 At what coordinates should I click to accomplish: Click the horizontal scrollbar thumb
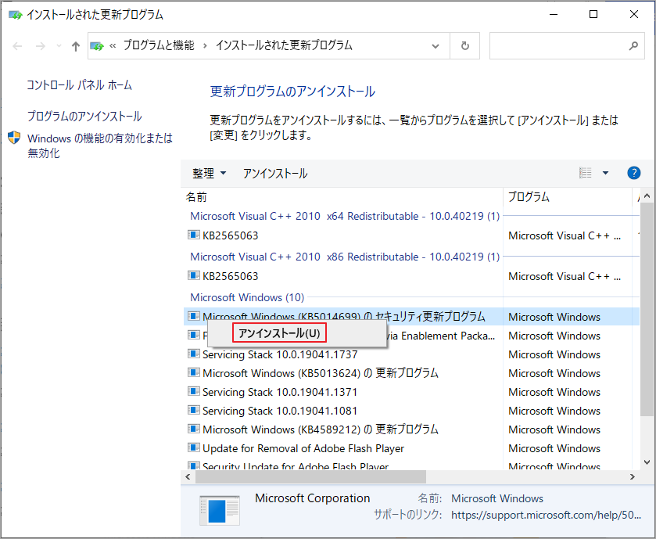tap(311, 476)
